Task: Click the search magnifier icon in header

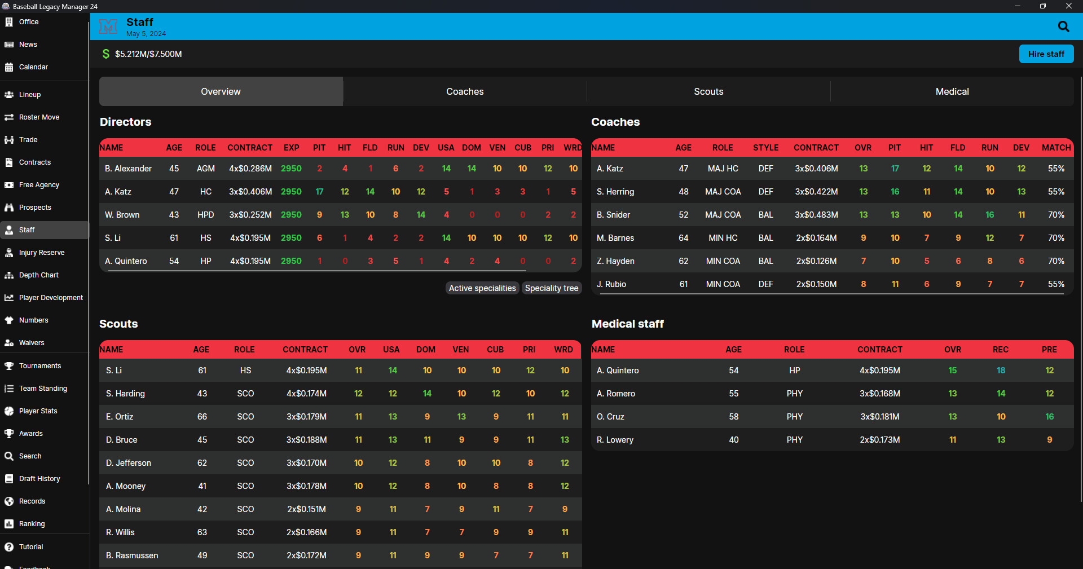Action: coord(1063,27)
